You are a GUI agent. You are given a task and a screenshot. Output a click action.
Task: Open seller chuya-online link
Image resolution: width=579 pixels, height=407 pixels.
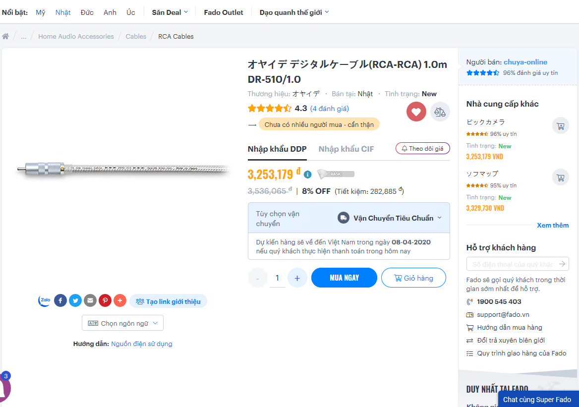(525, 62)
